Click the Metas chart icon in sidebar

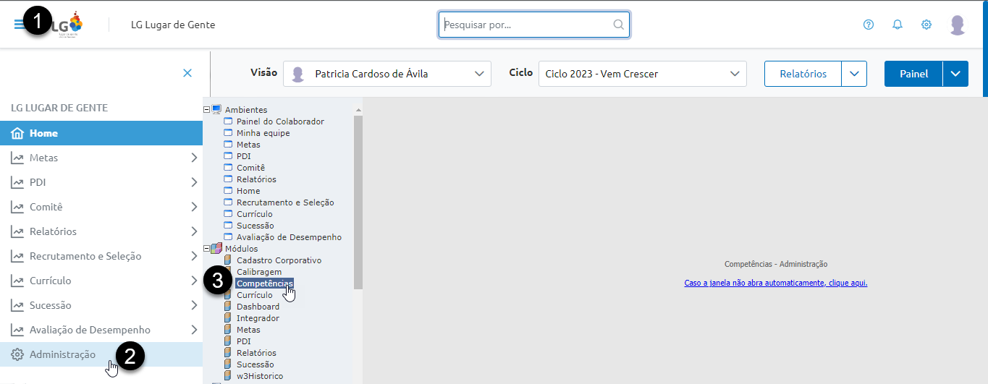(x=17, y=158)
